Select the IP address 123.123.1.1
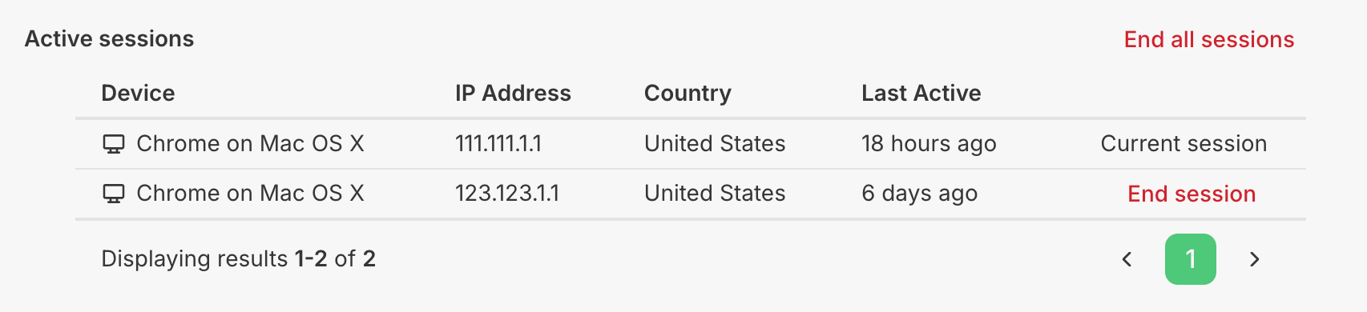Image resolution: width=1367 pixels, height=312 pixels. pos(507,193)
